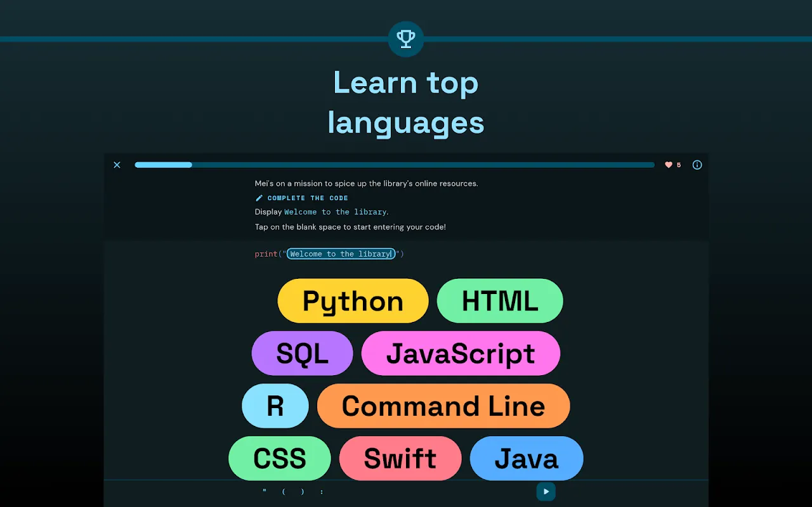Tap the opening parenthesis key
This screenshot has height=507, width=812.
click(x=284, y=492)
